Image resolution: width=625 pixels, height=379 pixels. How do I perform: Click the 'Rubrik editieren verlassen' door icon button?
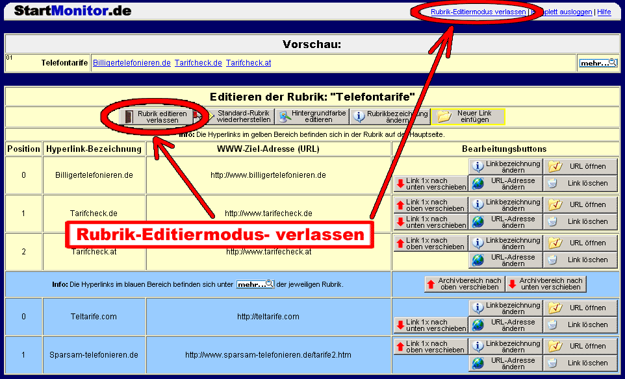coord(156,117)
